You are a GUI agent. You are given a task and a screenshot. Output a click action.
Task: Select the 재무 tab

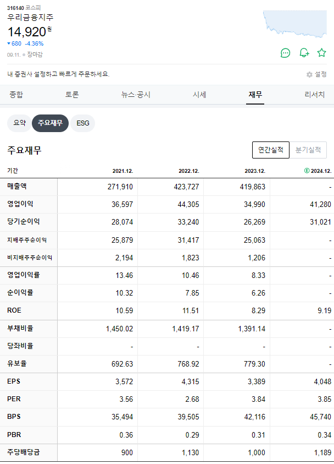point(255,95)
